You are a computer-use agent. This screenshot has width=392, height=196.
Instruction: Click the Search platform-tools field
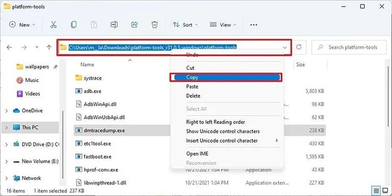click(349, 47)
